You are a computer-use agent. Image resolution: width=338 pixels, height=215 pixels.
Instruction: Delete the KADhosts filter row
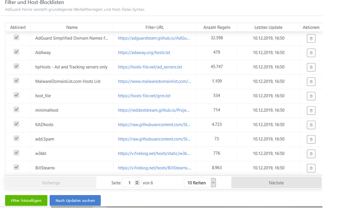(311, 125)
